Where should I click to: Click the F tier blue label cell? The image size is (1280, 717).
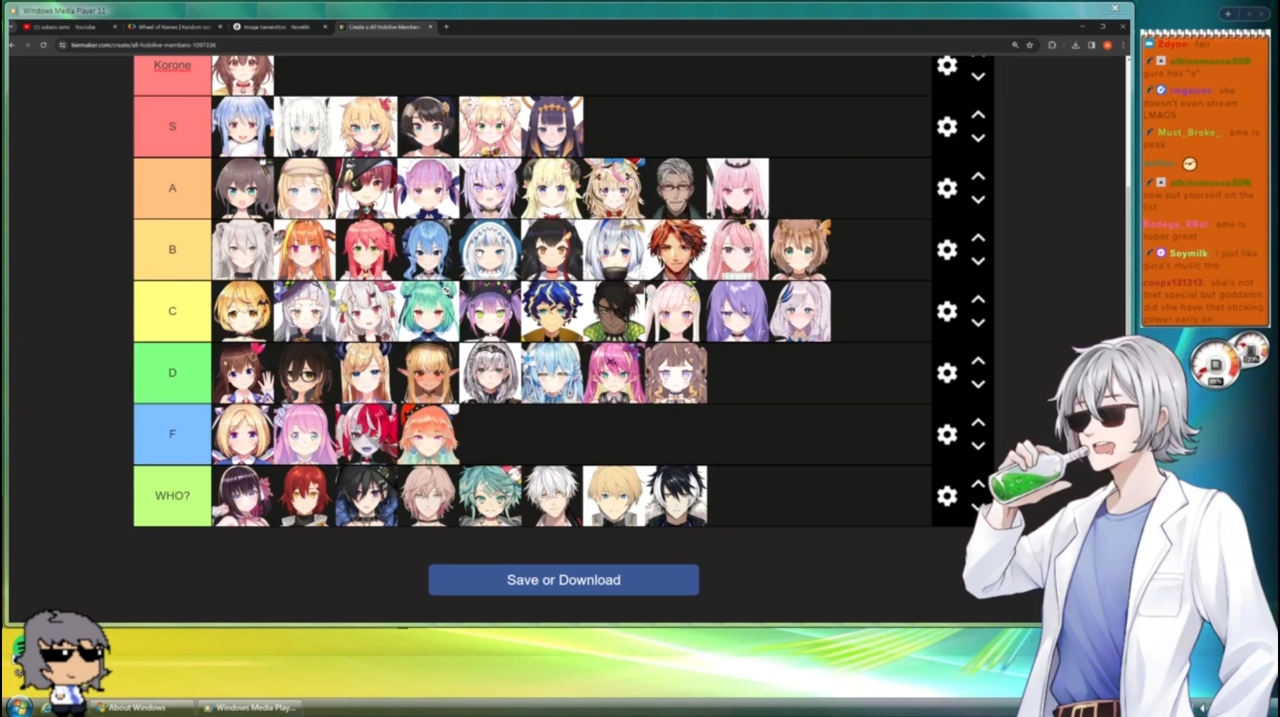click(x=172, y=434)
